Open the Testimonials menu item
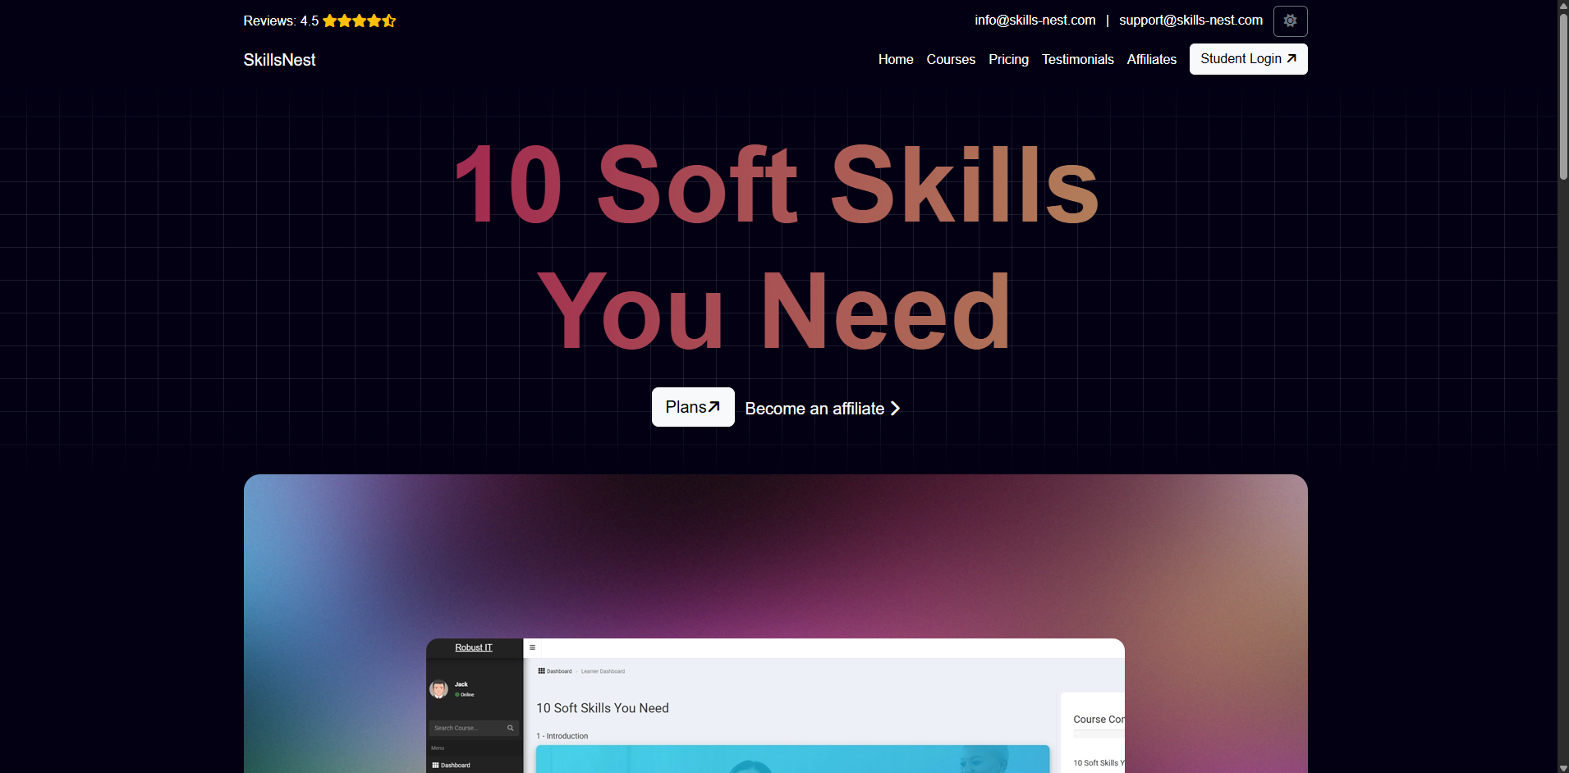The height and width of the screenshot is (773, 1569). [1078, 59]
